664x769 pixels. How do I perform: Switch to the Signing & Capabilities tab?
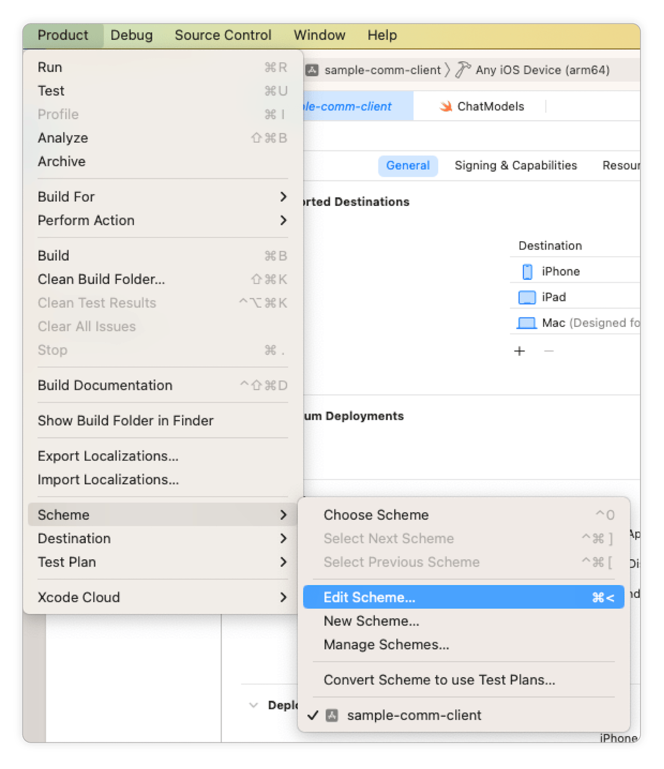click(x=515, y=165)
